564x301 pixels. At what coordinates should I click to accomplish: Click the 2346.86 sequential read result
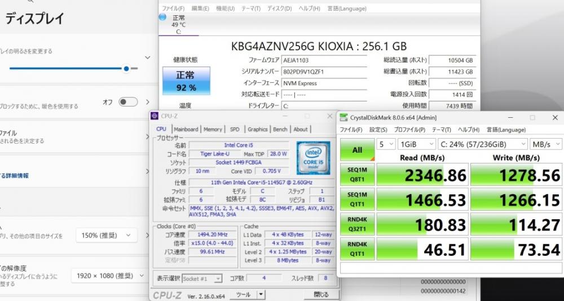[422, 175]
